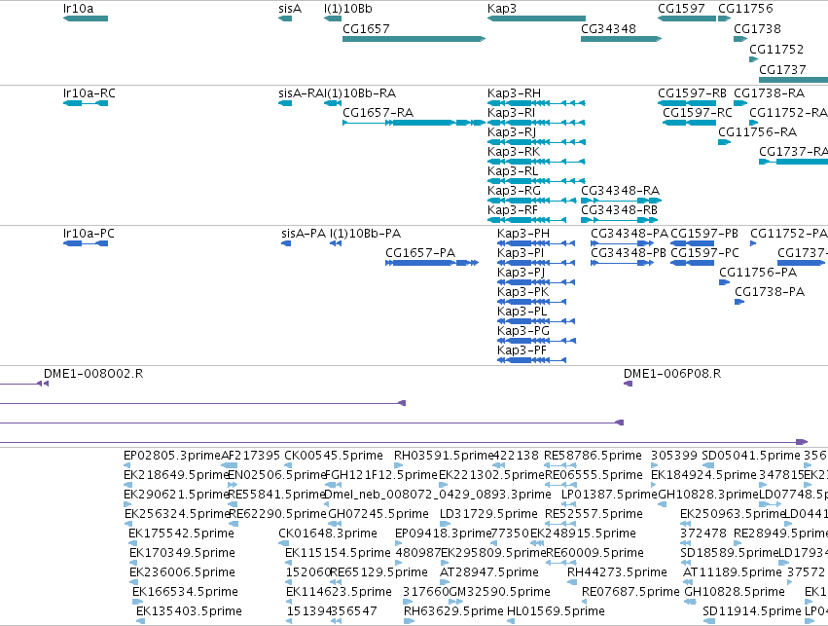The height and width of the screenshot is (626, 828).
Task: Click the CG34348-RA transcript label
Action: pyautogui.click(x=620, y=190)
